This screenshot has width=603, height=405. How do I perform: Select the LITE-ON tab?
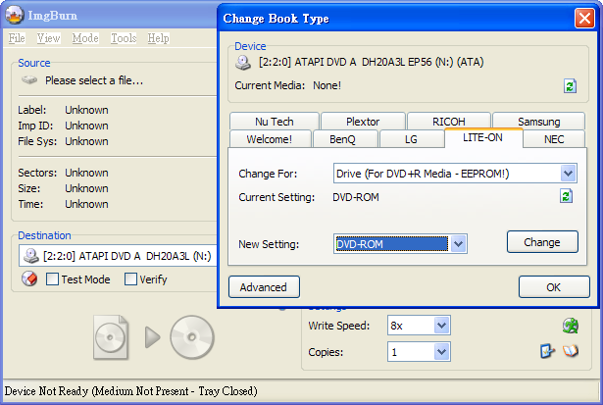(x=482, y=137)
